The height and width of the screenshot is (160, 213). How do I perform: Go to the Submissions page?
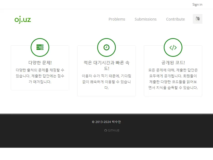point(145,19)
